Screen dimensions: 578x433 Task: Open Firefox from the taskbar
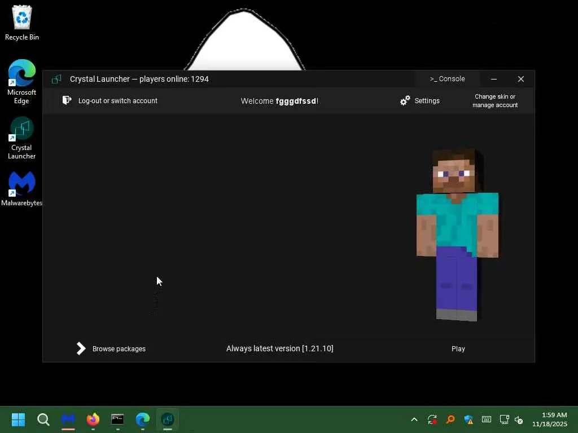coord(93,419)
